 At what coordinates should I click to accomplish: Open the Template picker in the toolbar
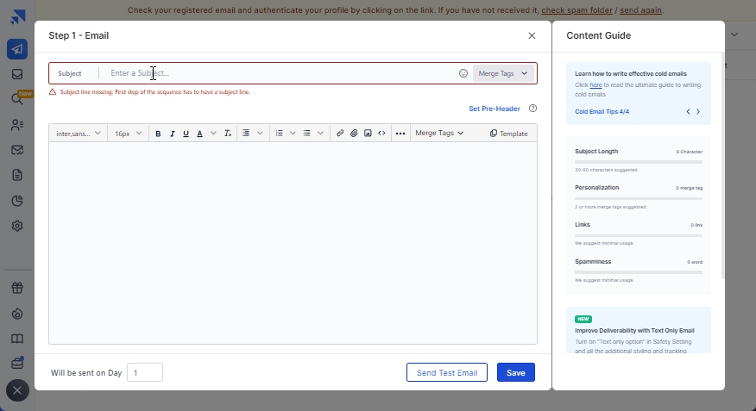[509, 134]
